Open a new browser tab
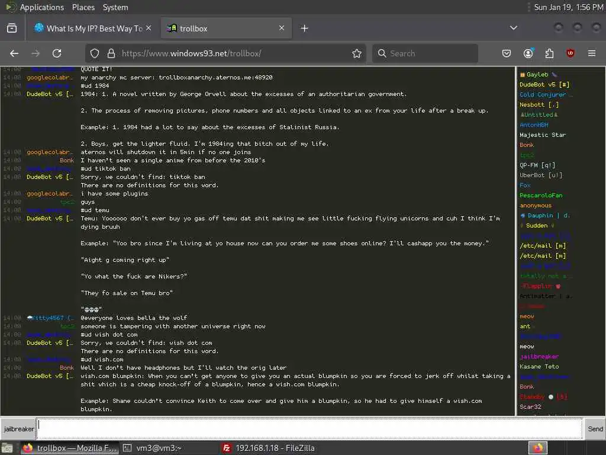Screen dimensions: 606x455 304,28
